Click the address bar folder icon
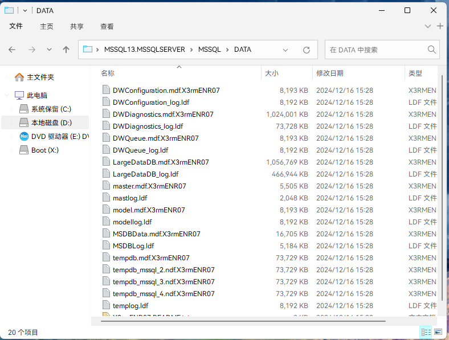This screenshot has width=449, height=340. [x=88, y=49]
